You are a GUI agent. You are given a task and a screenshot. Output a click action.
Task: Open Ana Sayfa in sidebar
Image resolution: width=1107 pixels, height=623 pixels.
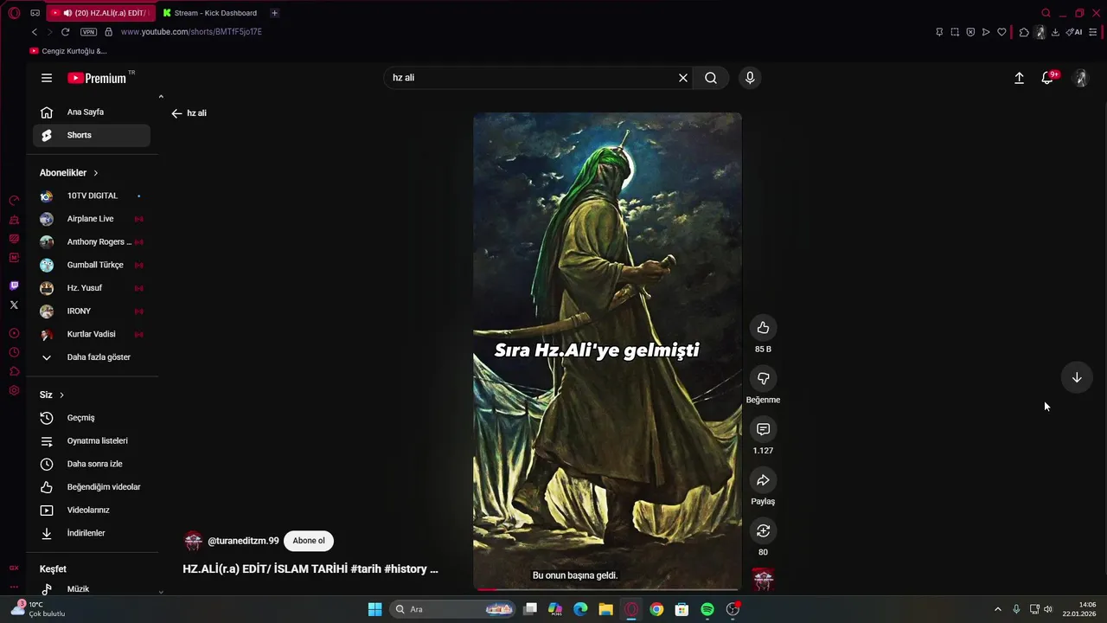pyautogui.click(x=92, y=112)
